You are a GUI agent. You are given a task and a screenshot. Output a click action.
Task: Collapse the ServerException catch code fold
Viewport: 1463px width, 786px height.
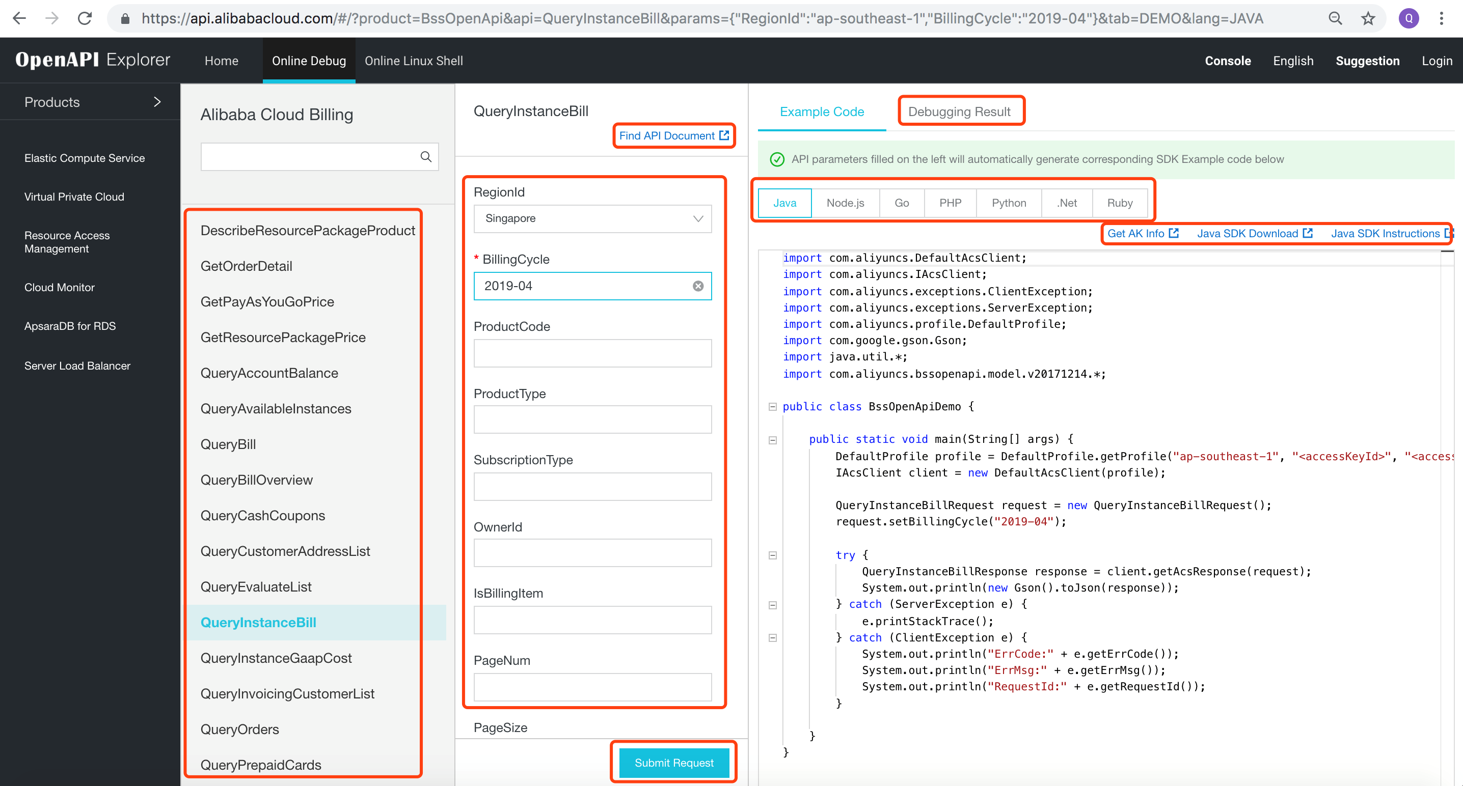pos(772,605)
